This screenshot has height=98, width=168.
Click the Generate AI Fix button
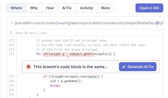(x=137, y=67)
